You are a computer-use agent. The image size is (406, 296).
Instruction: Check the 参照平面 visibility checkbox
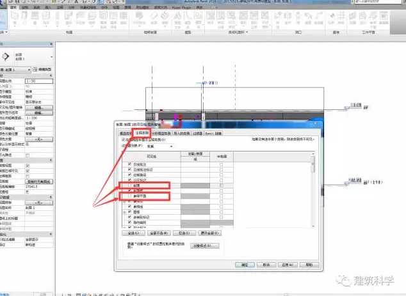point(130,196)
